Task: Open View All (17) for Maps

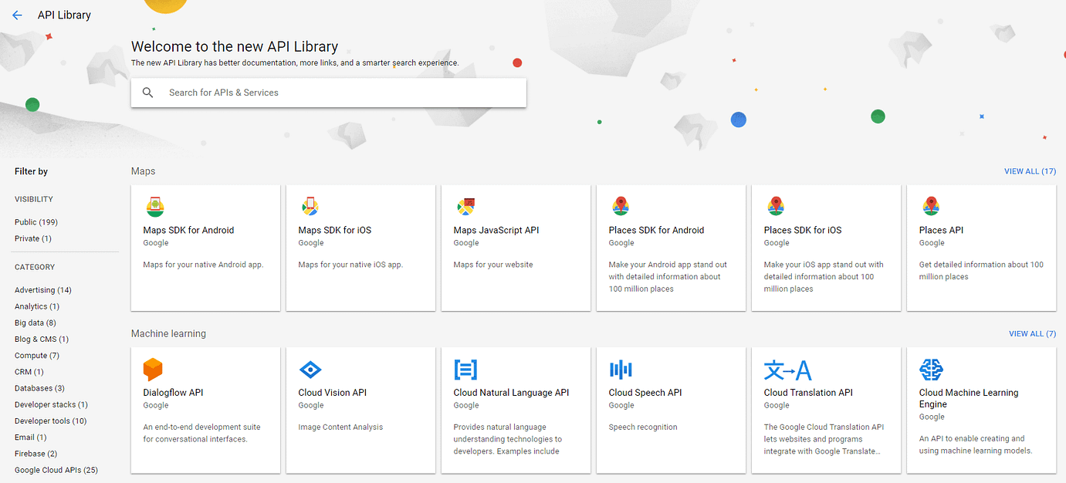Action: [1030, 171]
